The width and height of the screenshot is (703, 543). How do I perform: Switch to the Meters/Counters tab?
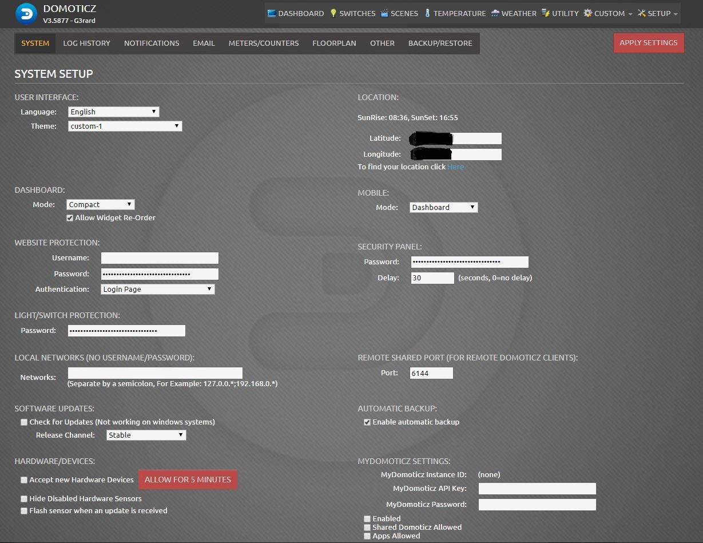[264, 43]
